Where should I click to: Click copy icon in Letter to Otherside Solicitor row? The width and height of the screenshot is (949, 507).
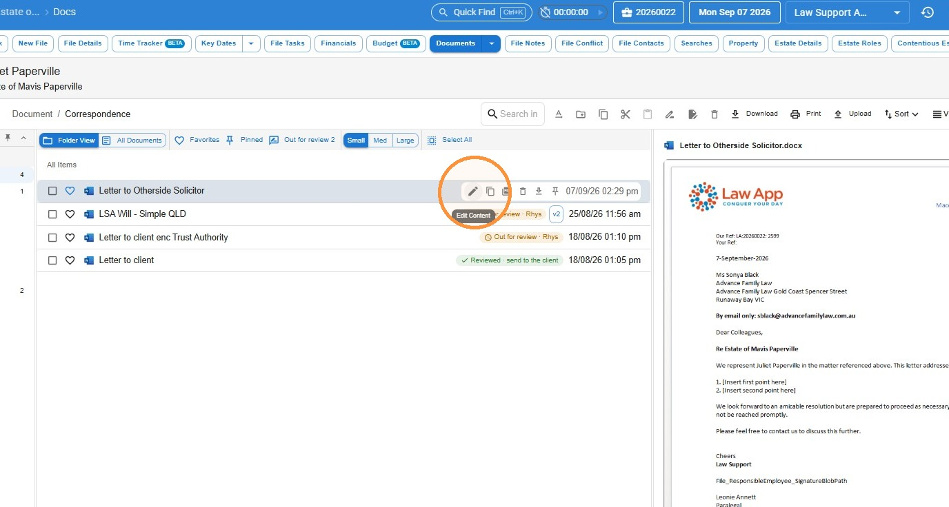click(x=490, y=191)
